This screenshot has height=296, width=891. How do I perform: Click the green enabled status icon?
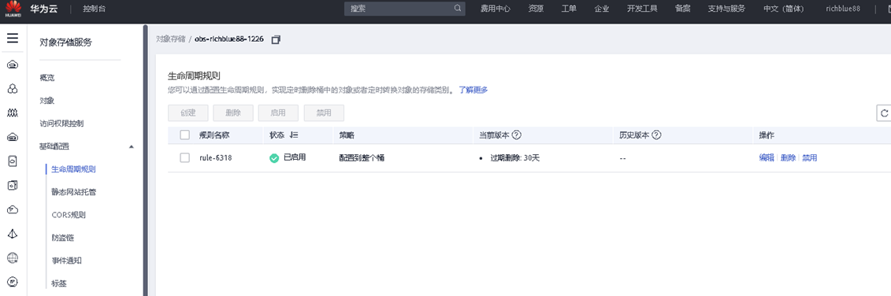[274, 158]
